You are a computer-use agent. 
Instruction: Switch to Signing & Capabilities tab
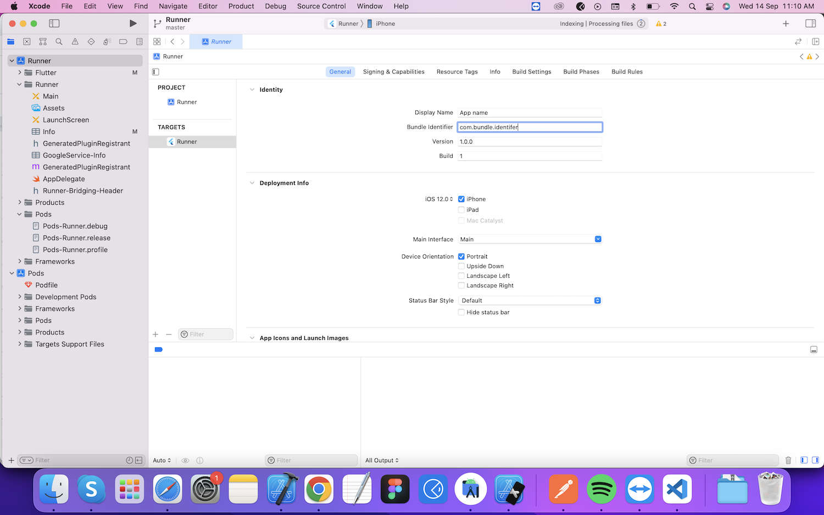click(x=394, y=72)
